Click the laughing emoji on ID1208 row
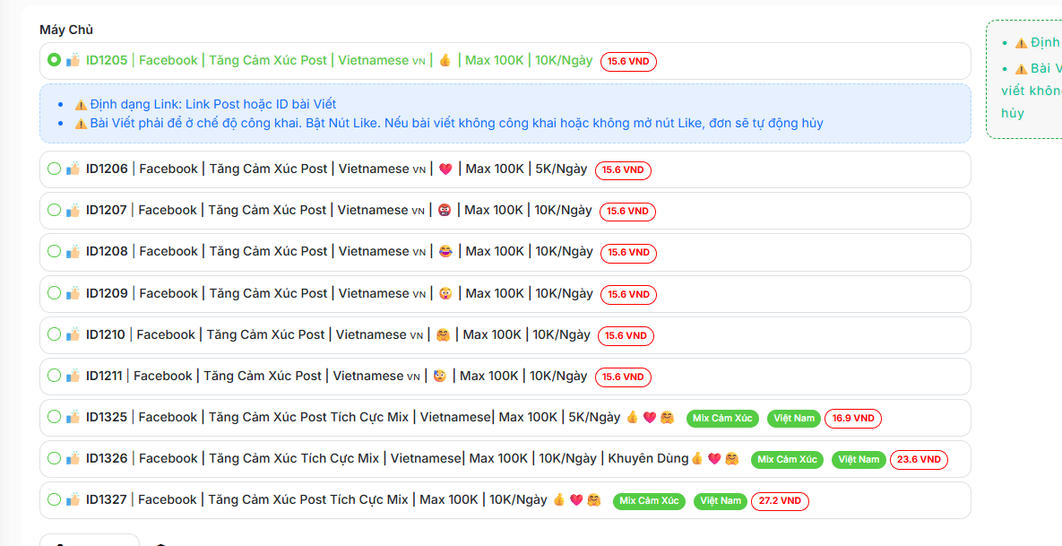1062x546 pixels. [x=445, y=251]
